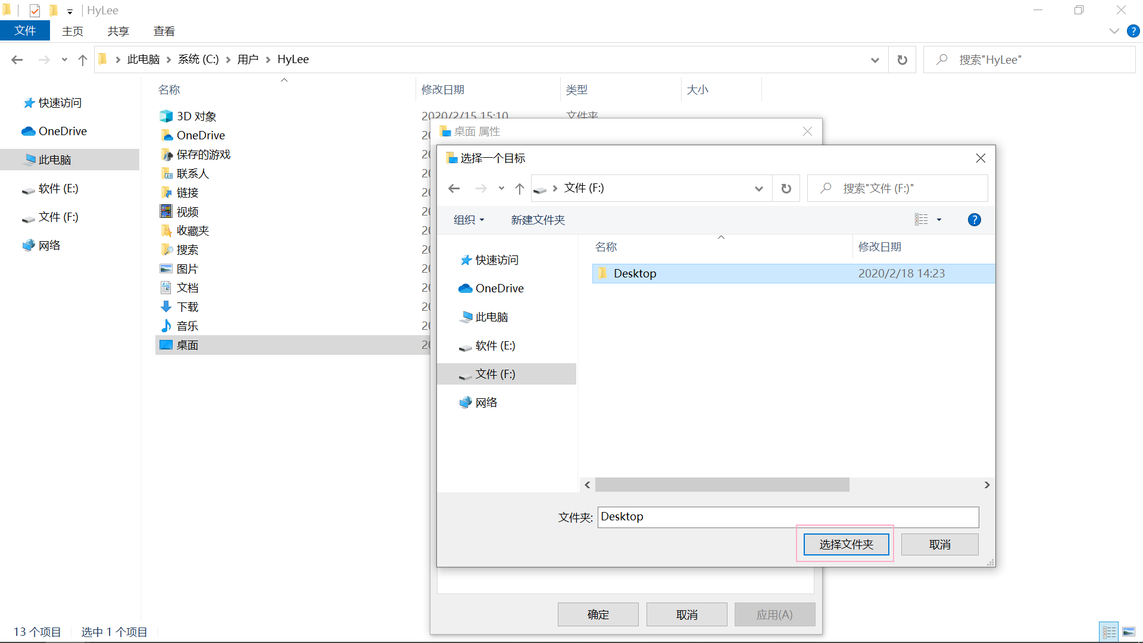The width and height of the screenshot is (1143, 643).
Task: Click 新建文件夹 in the dialog toolbar
Action: [x=538, y=220]
